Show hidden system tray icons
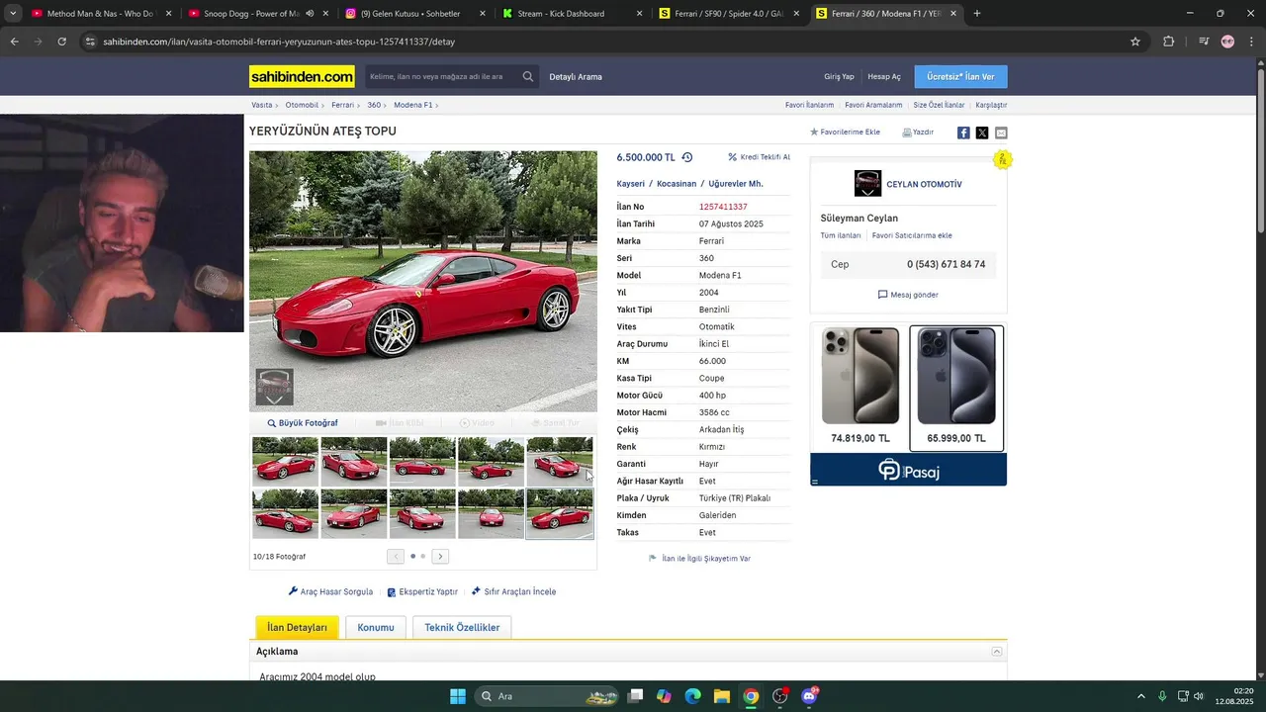Viewport: 1266px width, 712px height. point(1140,696)
